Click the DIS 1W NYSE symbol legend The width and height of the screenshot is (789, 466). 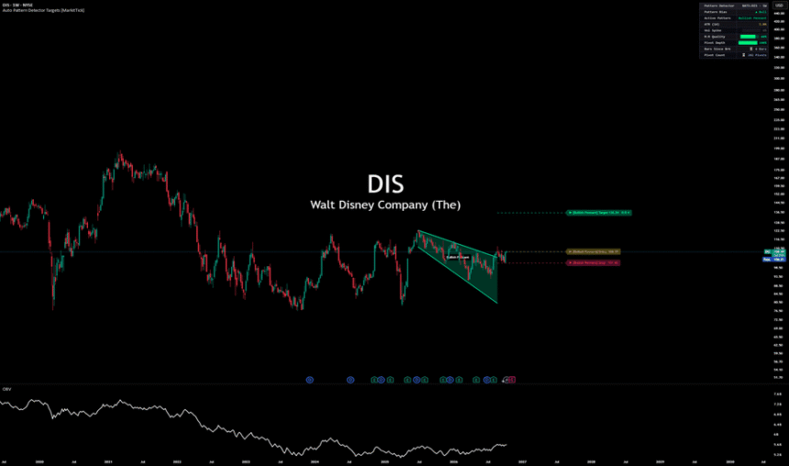(17, 5)
